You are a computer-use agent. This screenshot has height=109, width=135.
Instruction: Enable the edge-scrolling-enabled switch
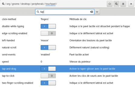[48, 33]
